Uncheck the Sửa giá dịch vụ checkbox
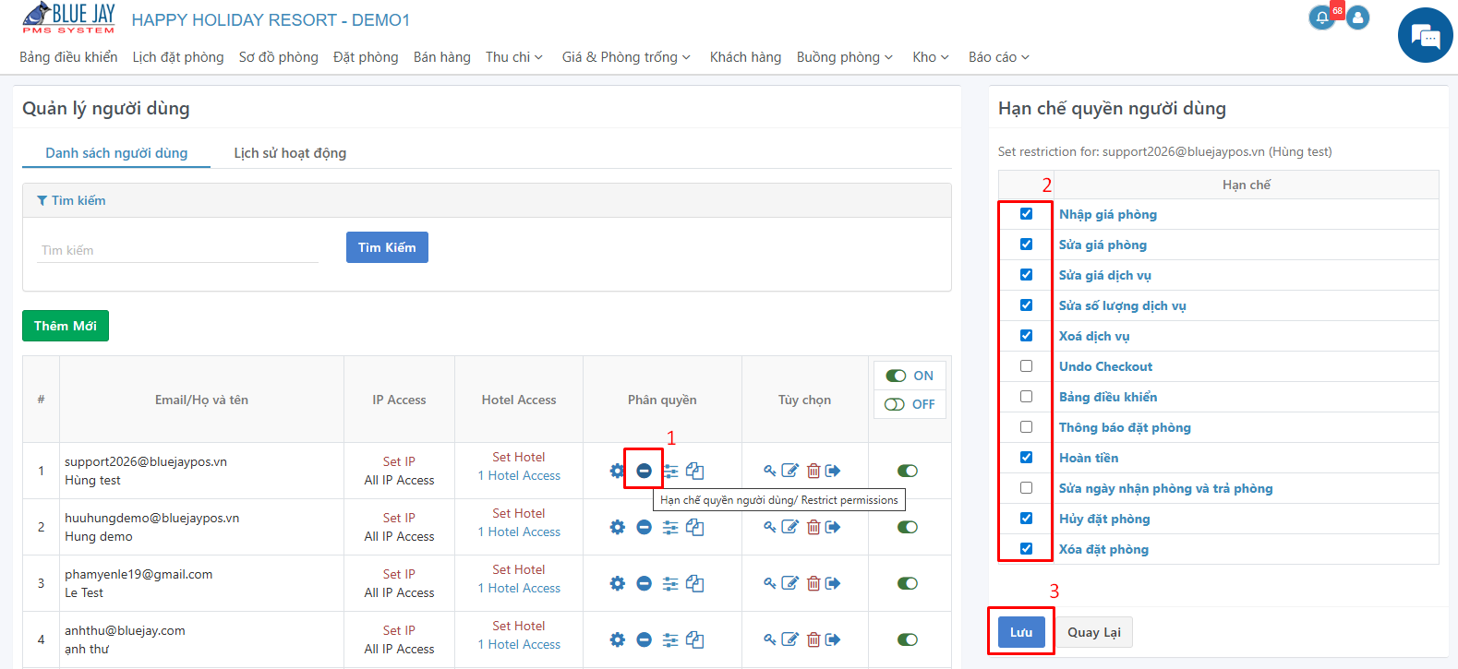 (x=1026, y=275)
